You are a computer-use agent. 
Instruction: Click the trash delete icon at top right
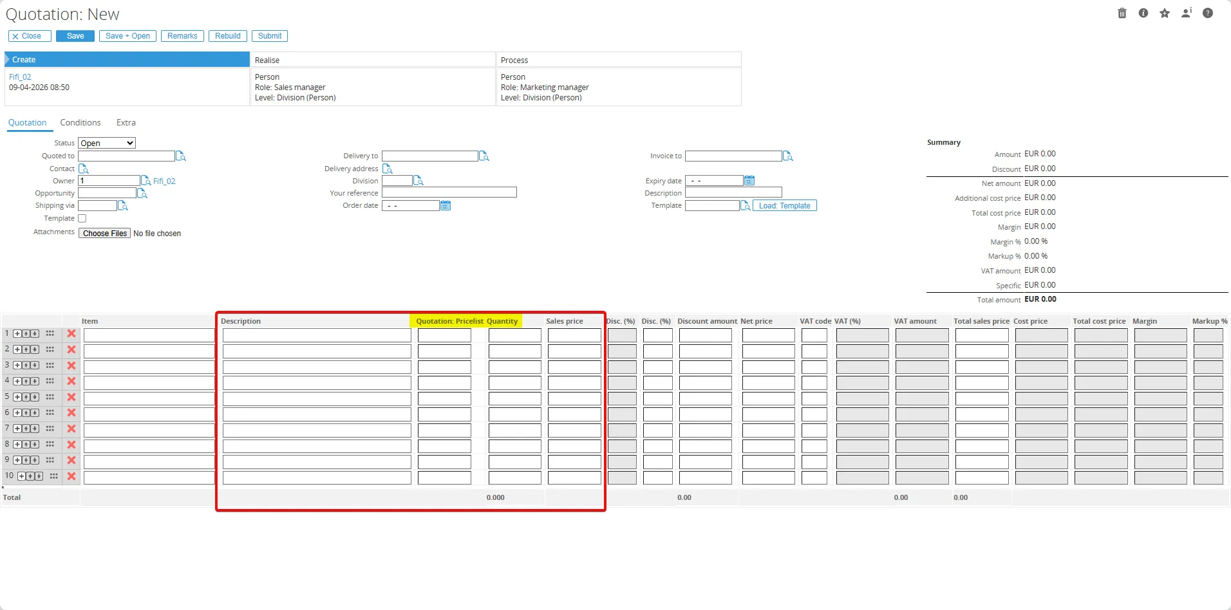click(x=1122, y=13)
